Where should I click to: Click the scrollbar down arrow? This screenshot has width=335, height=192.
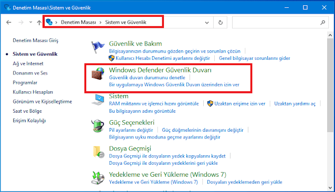[330, 187]
